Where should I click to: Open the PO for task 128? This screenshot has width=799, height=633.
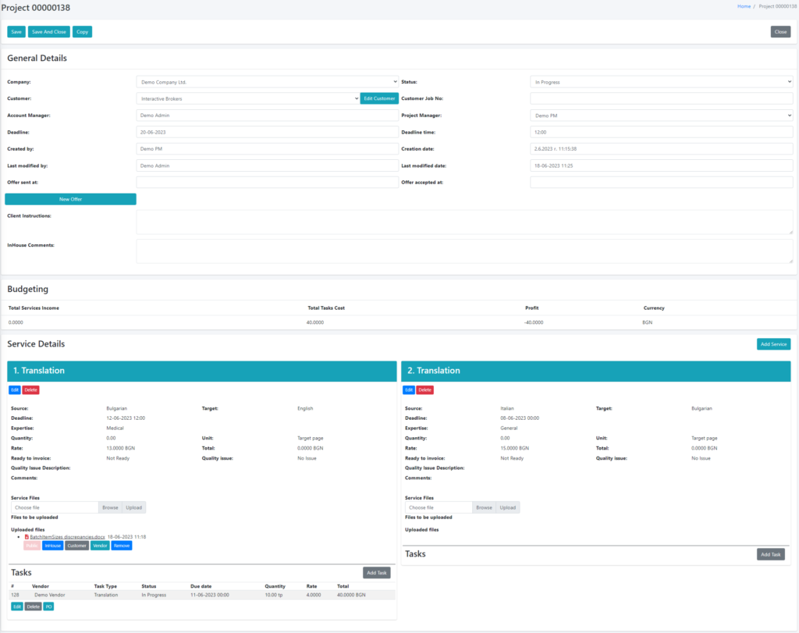click(x=48, y=606)
